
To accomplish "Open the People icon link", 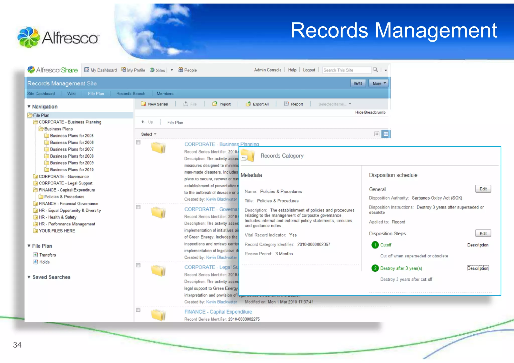I will coord(181,70).
